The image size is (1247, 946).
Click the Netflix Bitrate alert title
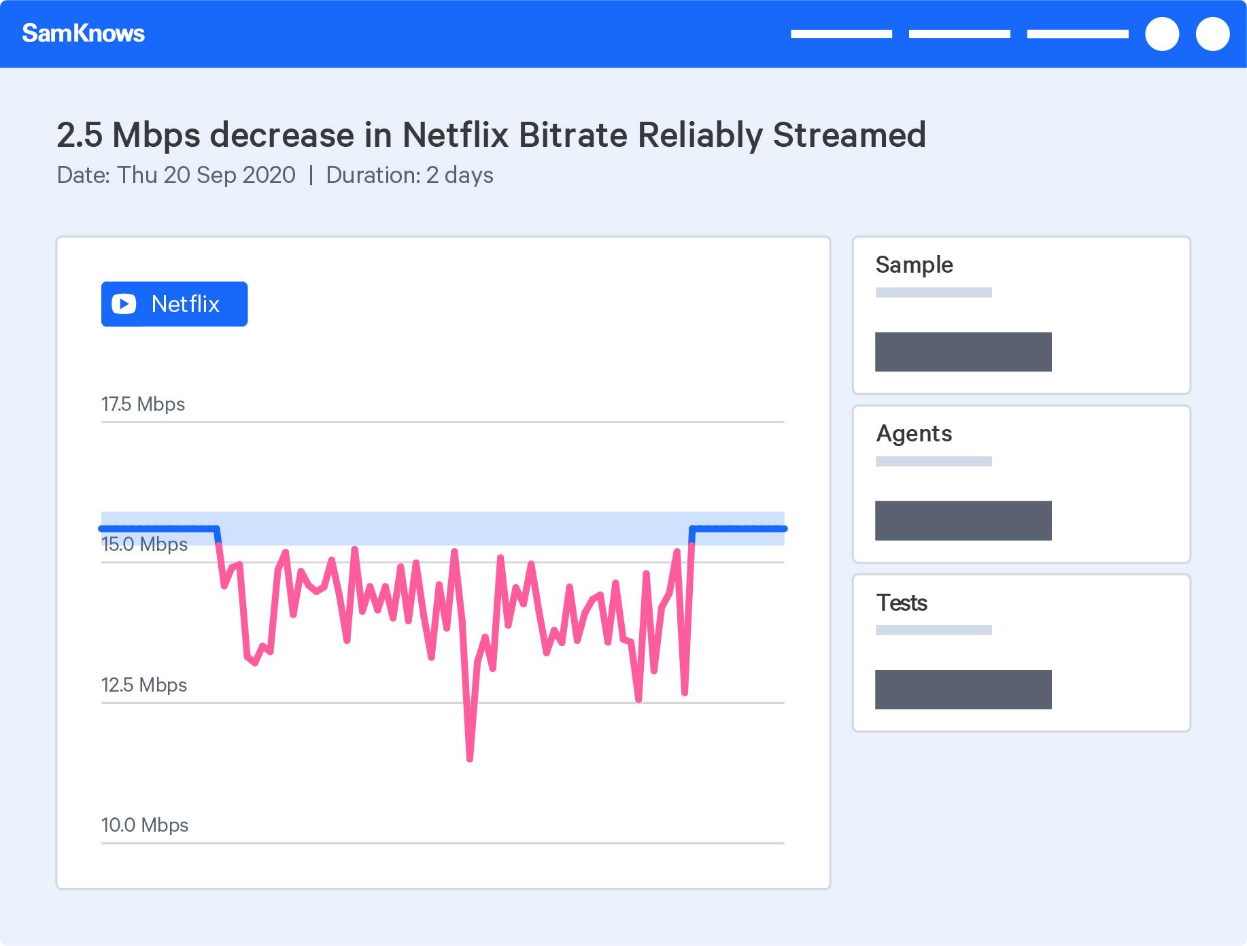pyautogui.click(x=491, y=135)
